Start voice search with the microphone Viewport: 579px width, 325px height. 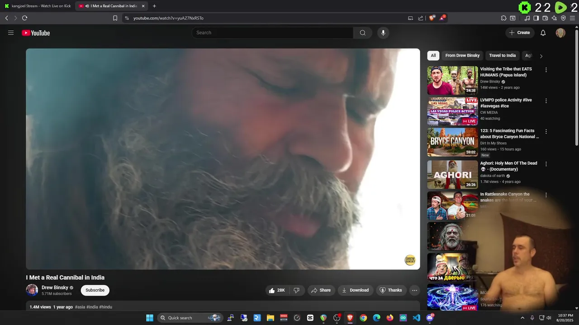(x=383, y=32)
